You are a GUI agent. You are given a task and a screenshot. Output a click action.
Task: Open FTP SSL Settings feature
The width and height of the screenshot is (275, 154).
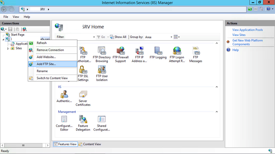click(x=83, y=73)
